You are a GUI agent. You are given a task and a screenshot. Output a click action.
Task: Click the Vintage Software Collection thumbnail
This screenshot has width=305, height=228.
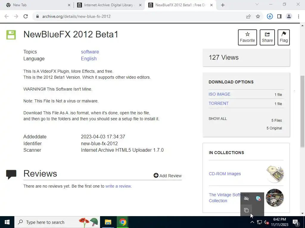(274, 198)
